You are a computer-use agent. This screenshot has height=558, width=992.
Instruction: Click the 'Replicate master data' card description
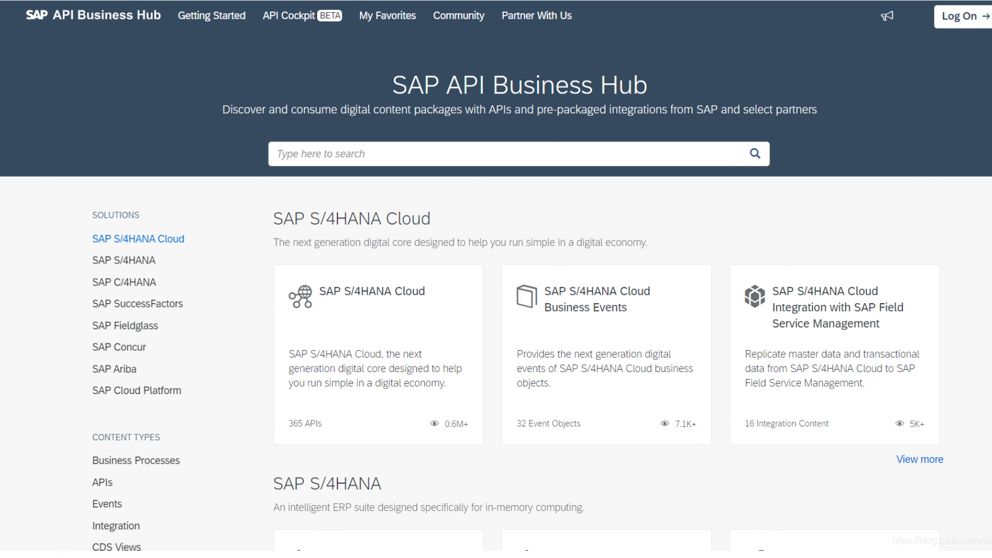click(x=832, y=369)
